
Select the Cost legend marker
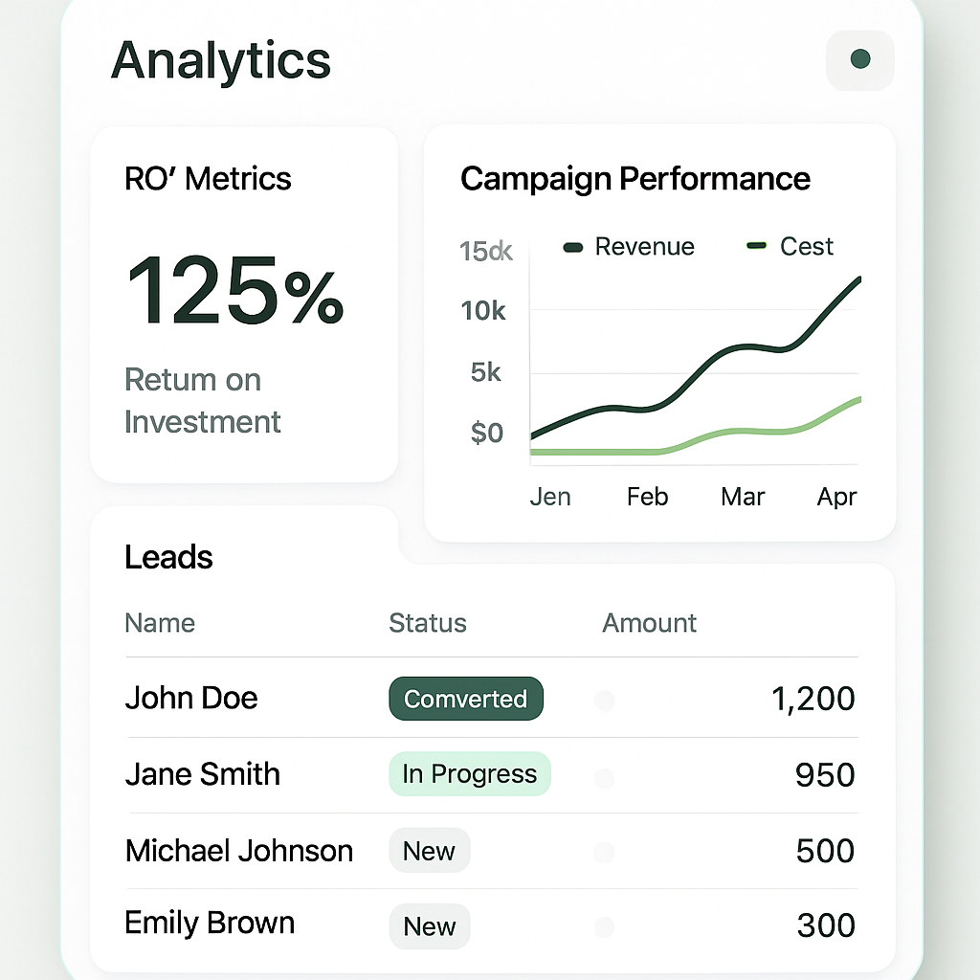[756, 247]
